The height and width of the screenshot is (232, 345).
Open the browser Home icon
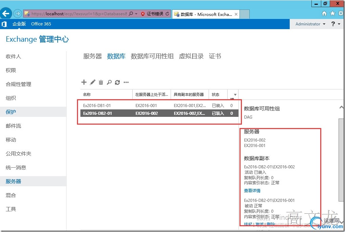click(324, 14)
